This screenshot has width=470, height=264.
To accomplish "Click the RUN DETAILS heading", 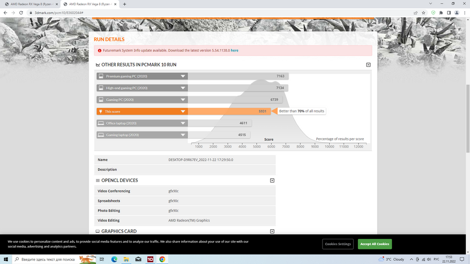I will pyautogui.click(x=109, y=39).
